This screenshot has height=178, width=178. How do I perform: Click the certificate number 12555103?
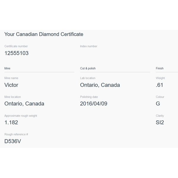(x=16, y=53)
